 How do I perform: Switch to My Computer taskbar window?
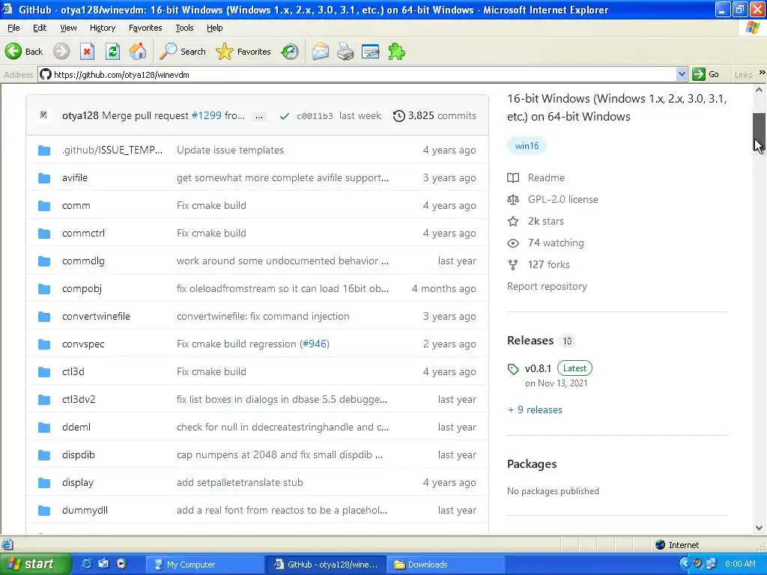[x=204, y=565]
